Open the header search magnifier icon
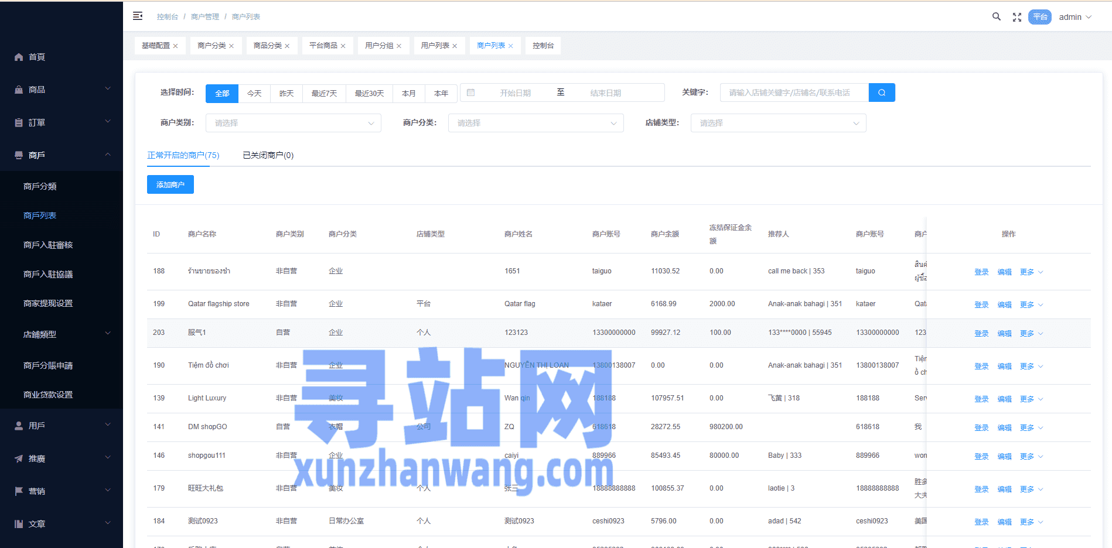Viewport: 1112px width, 548px height. tap(996, 17)
